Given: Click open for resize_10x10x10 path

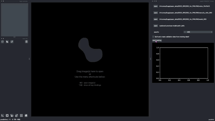Looking at the screenshot, I should [156, 6].
